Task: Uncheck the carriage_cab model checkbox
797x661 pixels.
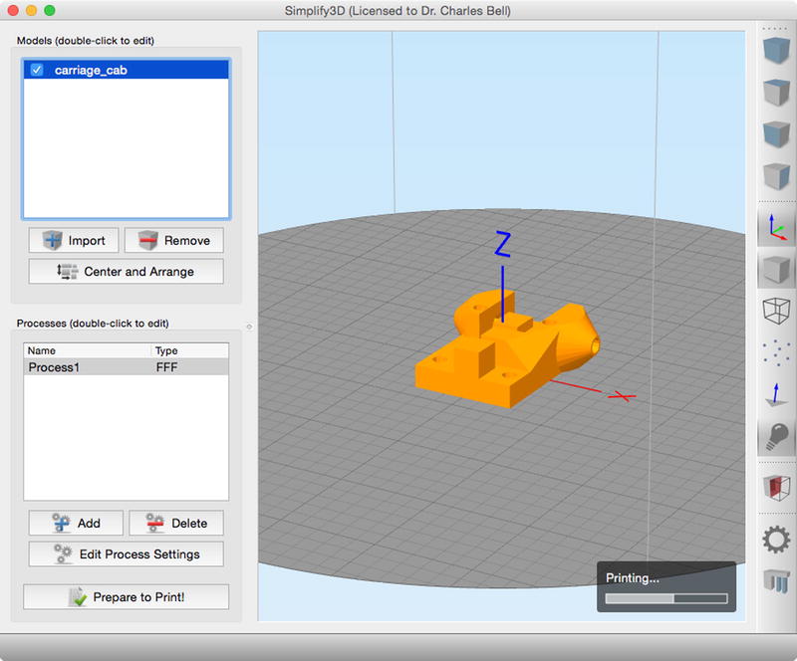Action: [x=37, y=70]
